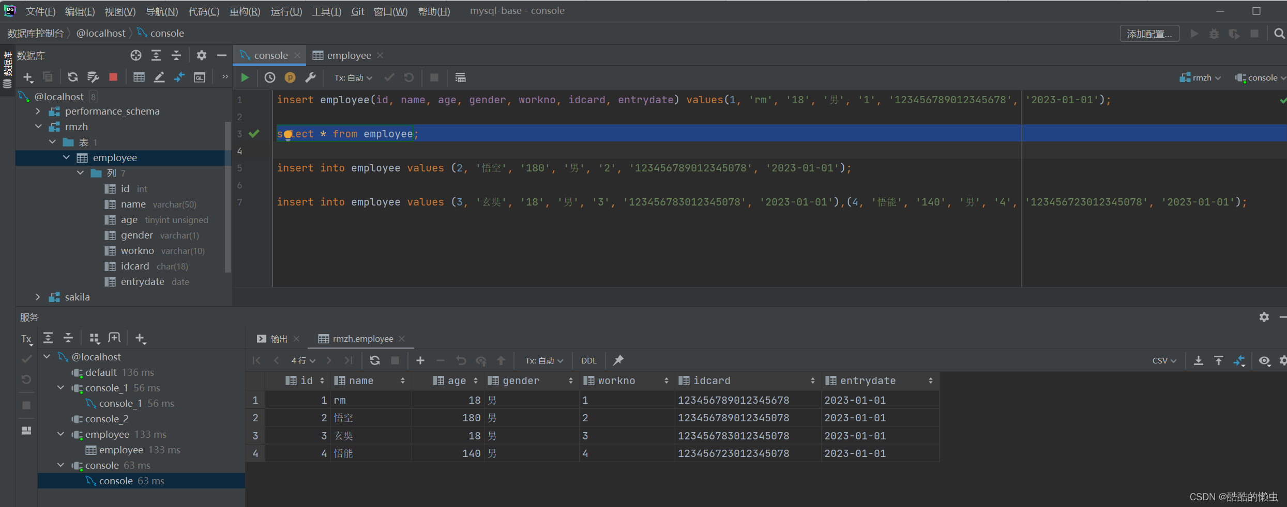Toggle pin tab in the result toolbar

618,360
